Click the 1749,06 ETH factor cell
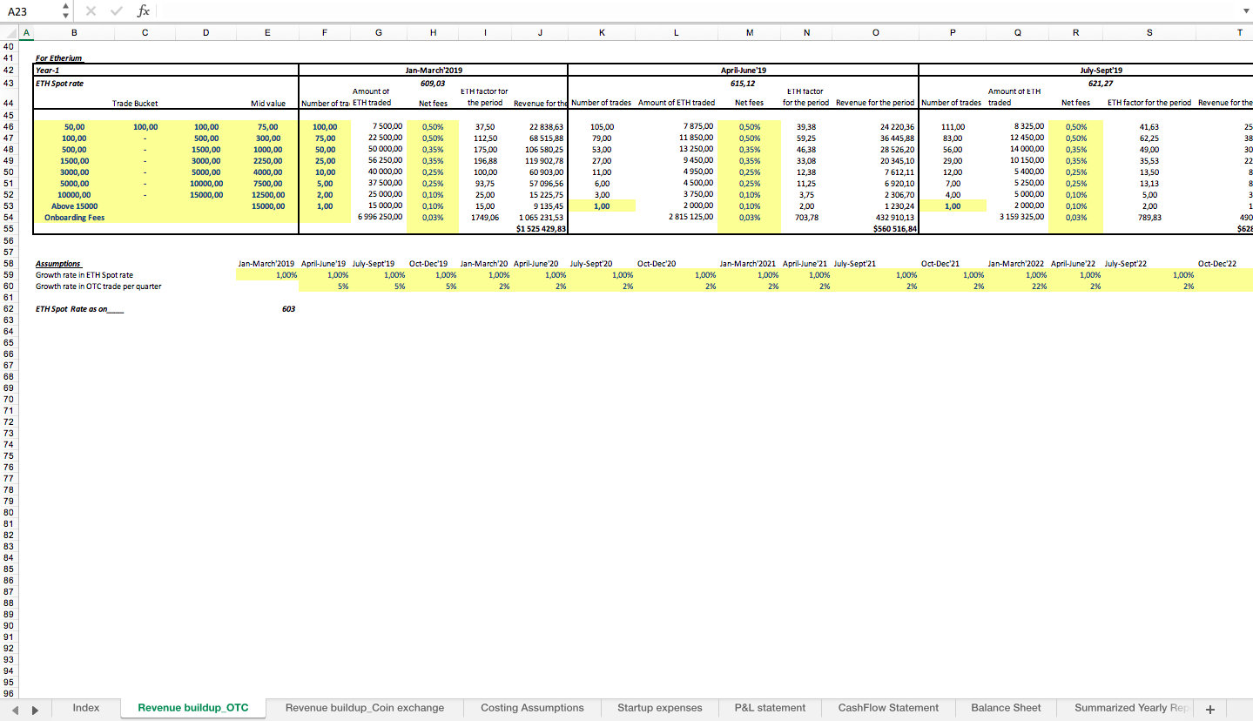1253x721 pixels. [486, 218]
